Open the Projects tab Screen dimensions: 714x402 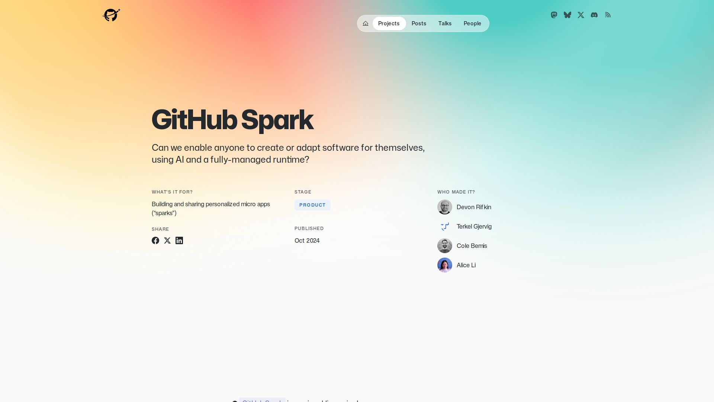[389, 23]
